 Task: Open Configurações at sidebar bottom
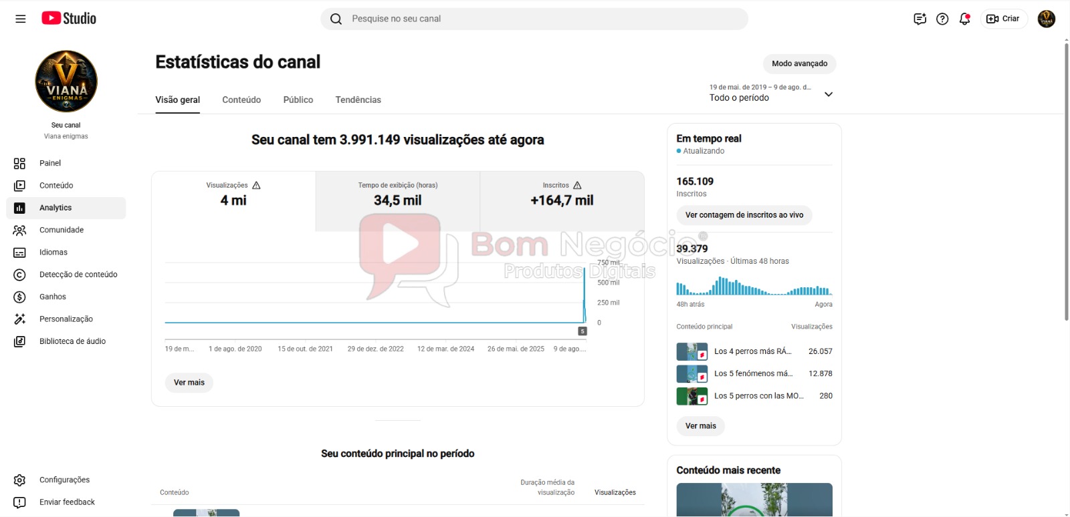click(66, 480)
